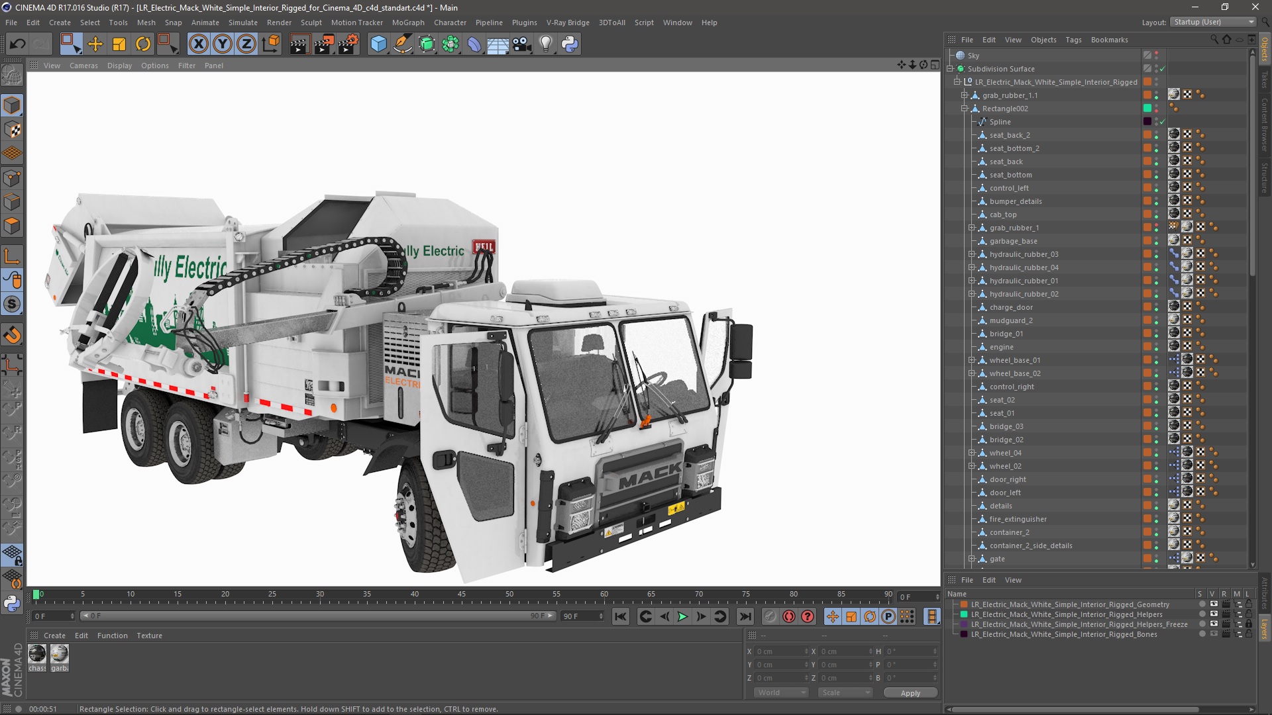Click the Apply button

[910, 692]
